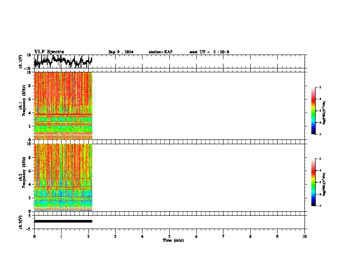Click the "ch.2 Frequency (kHz)" axis label
The height and width of the screenshot is (265, 343).
[23, 172]
